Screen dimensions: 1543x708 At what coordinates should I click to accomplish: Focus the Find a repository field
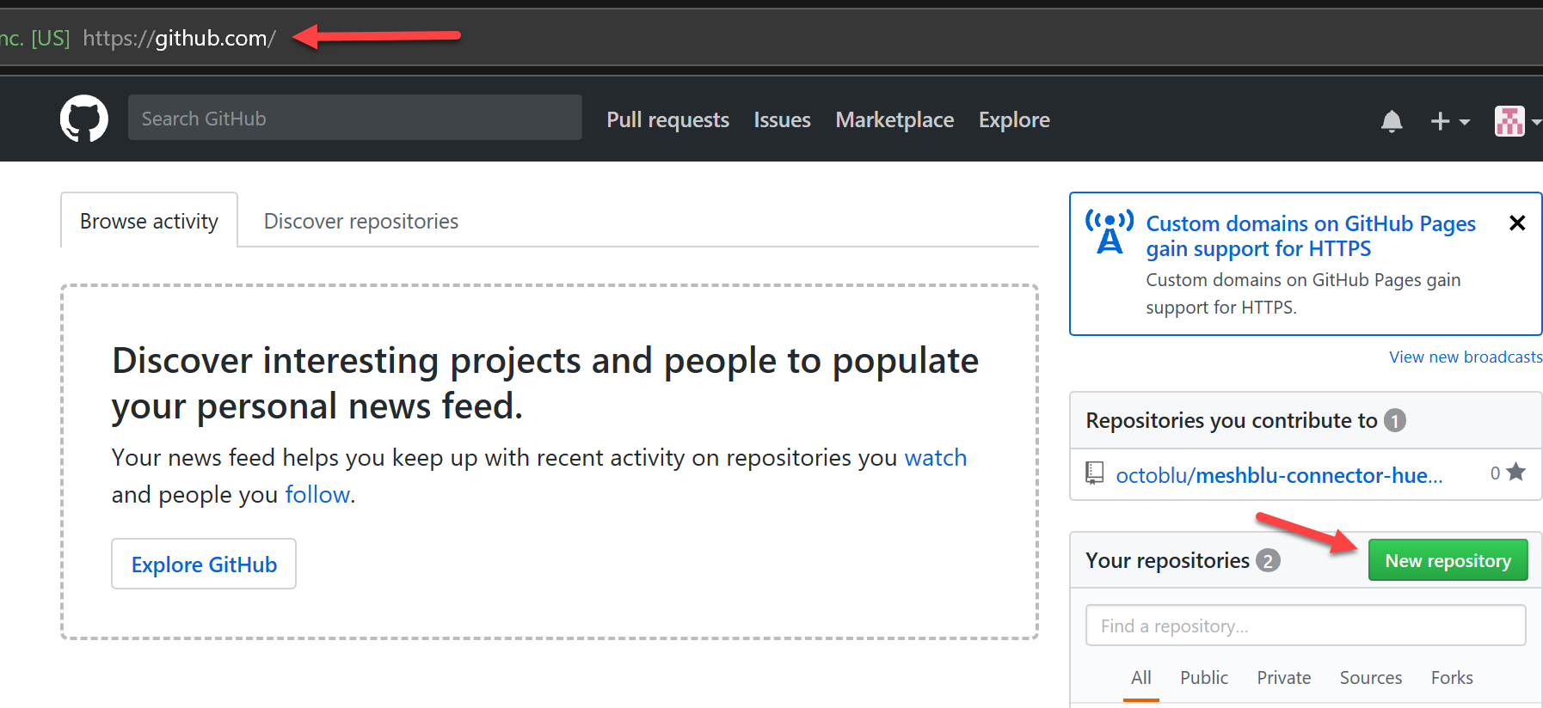point(1306,626)
